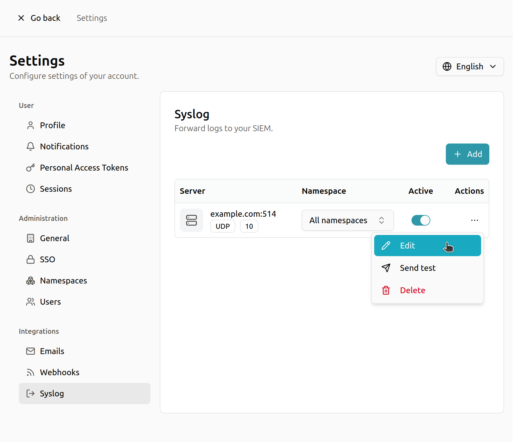Click the globe icon in language selector

pyautogui.click(x=447, y=66)
